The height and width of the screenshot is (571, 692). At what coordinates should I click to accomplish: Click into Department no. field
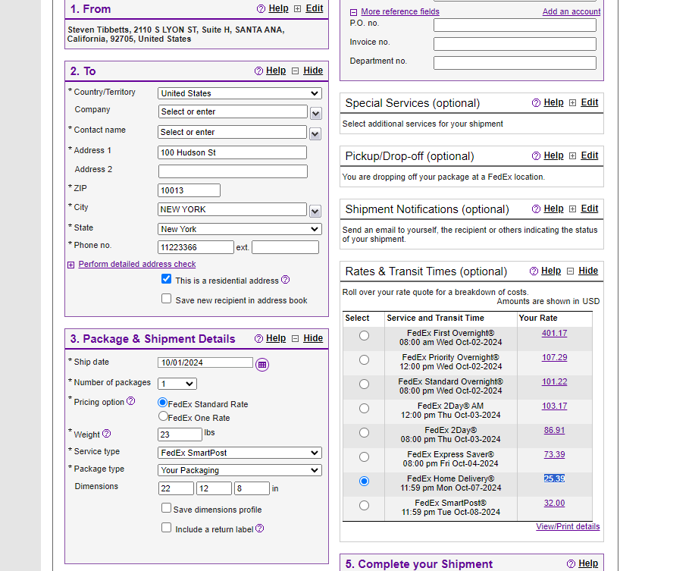515,63
